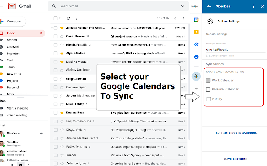Compose a new email
This screenshot has width=267, height=166.
13,21
